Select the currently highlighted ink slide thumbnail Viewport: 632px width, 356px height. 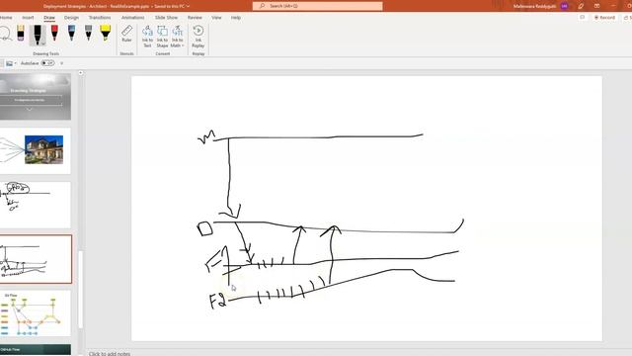click(36, 259)
